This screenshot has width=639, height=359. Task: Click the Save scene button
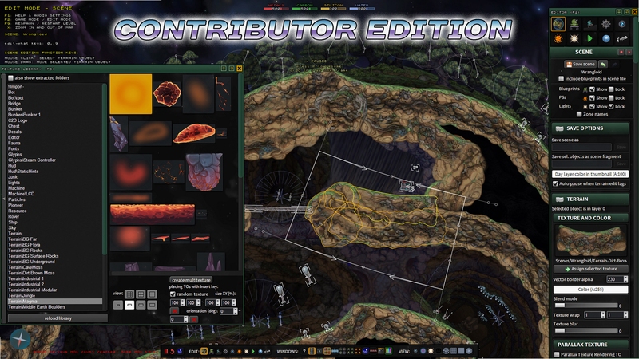click(581, 64)
